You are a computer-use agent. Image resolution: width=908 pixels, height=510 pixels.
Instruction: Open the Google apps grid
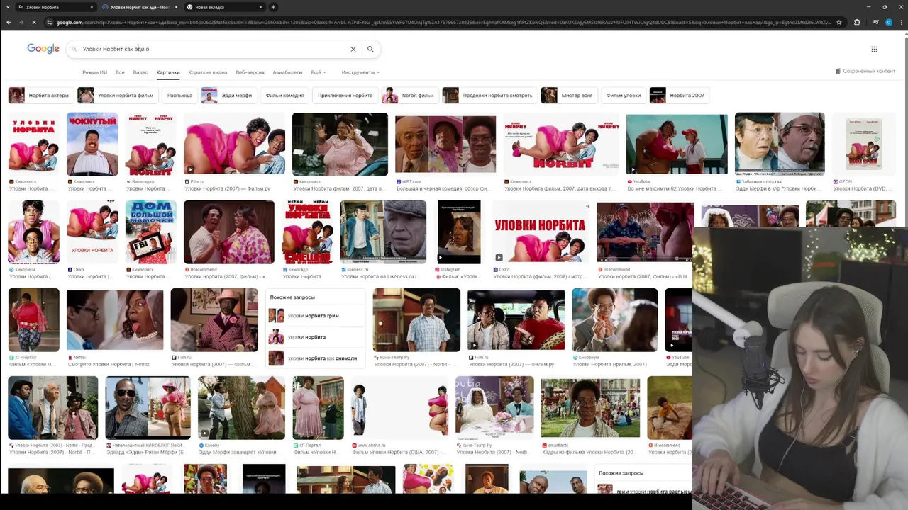[874, 49]
